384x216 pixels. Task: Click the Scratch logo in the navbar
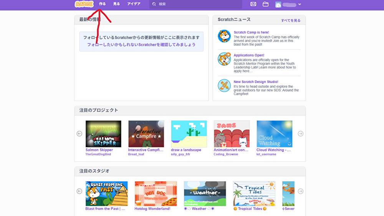84,4
